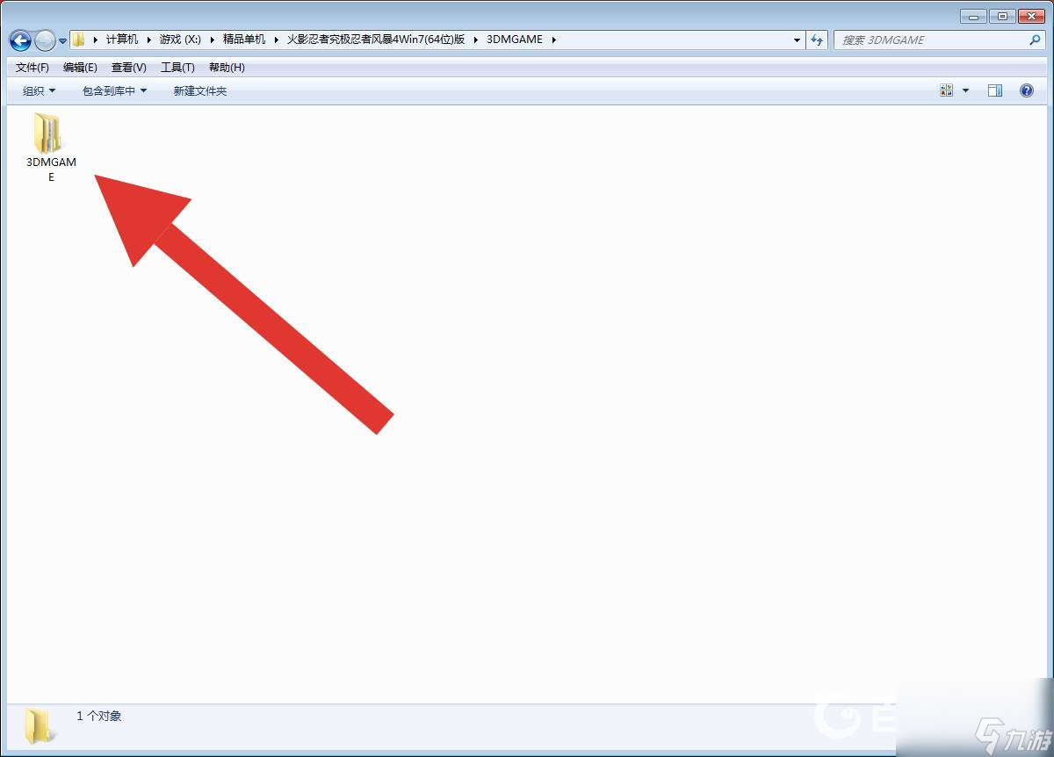
Task: Click the search magnifier icon
Action: [x=1035, y=40]
